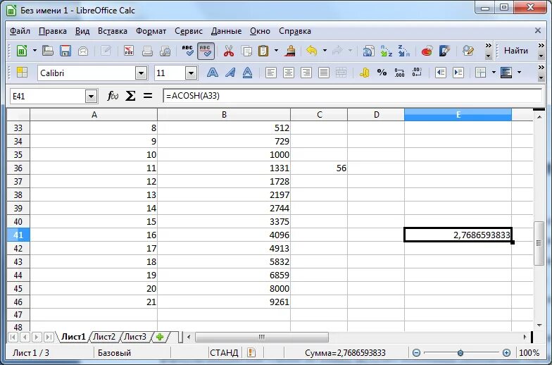The height and width of the screenshot is (365, 552).
Task: Save the document with floppy disk icon
Action: click(65, 51)
